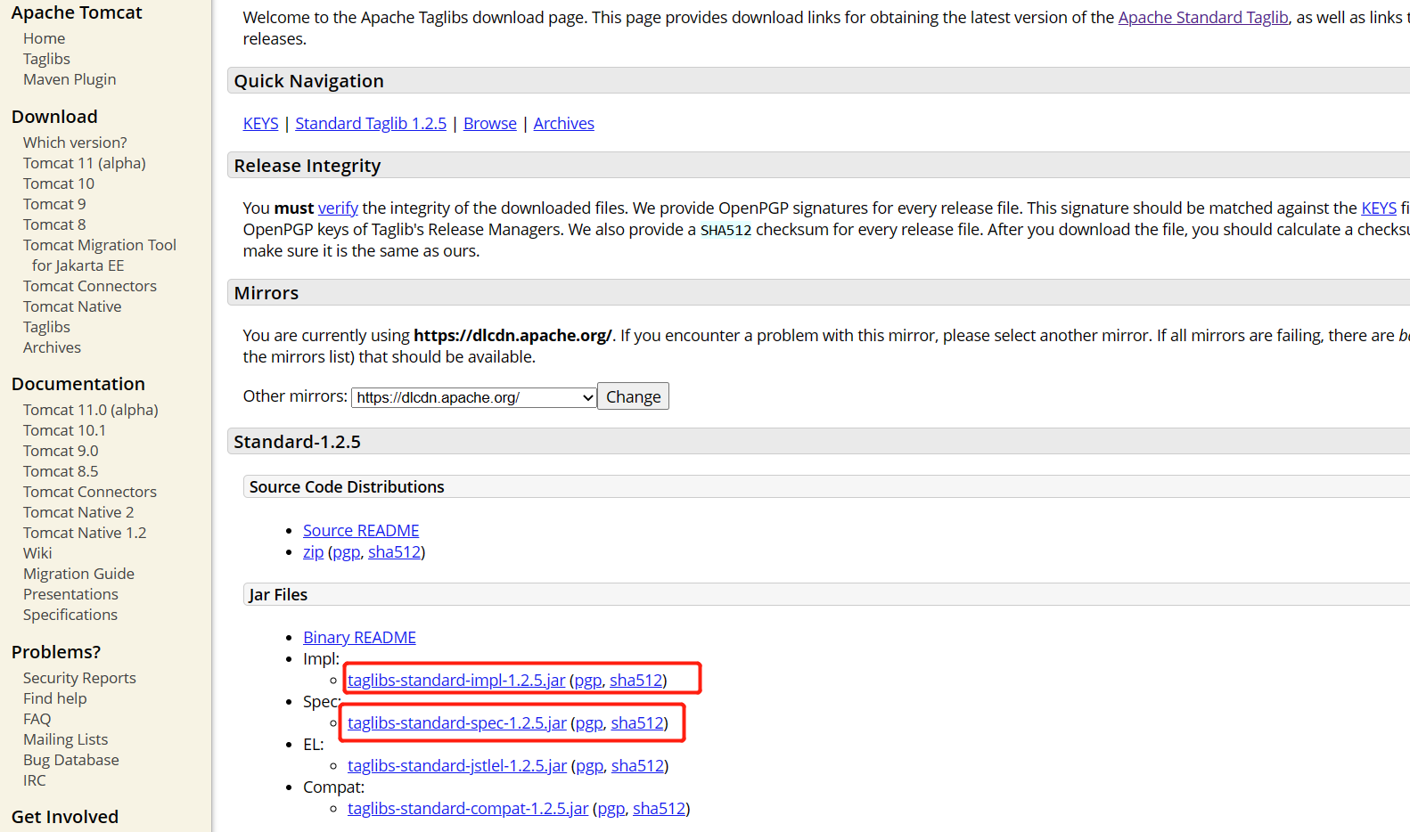Screen dimensions: 1410x832
Task: Open Tomcat Migration Tool for Jakarta EE
Action: pyautogui.click(x=100, y=255)
